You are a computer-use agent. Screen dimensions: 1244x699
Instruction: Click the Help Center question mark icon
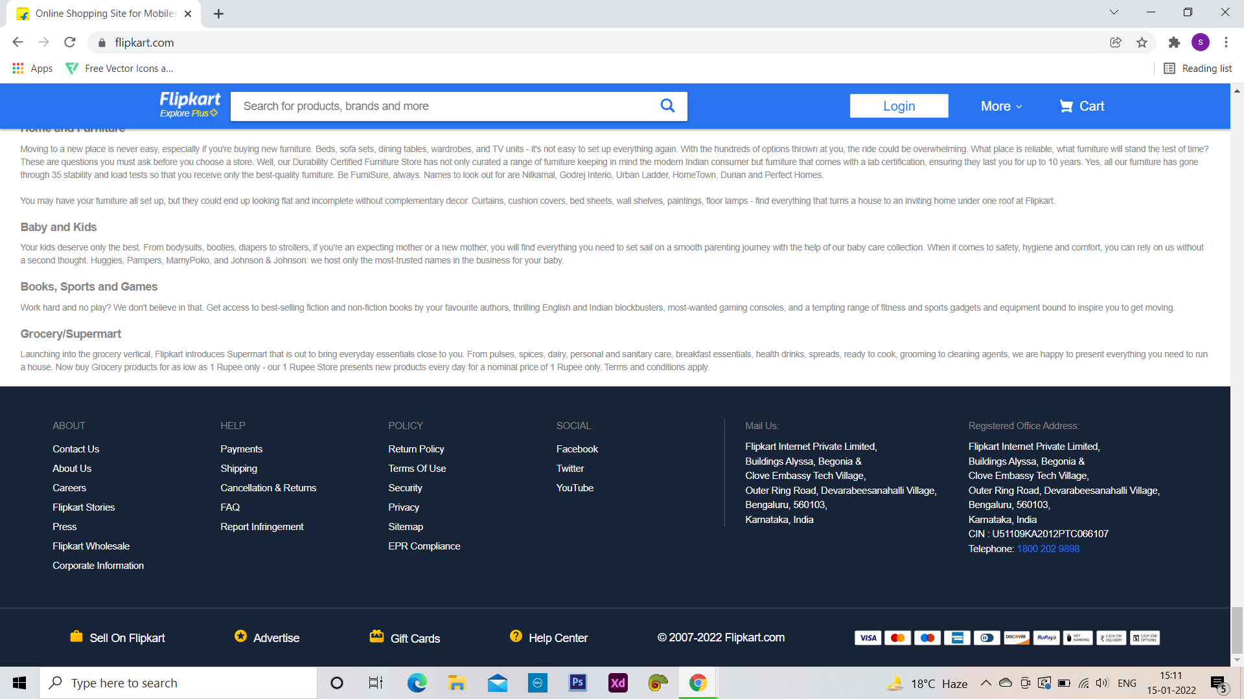point(516,636)
